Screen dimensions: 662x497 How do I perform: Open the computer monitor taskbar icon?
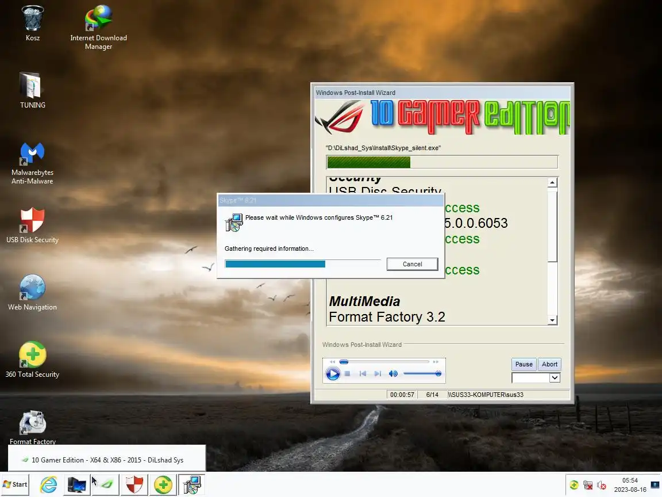pos(77,484)
